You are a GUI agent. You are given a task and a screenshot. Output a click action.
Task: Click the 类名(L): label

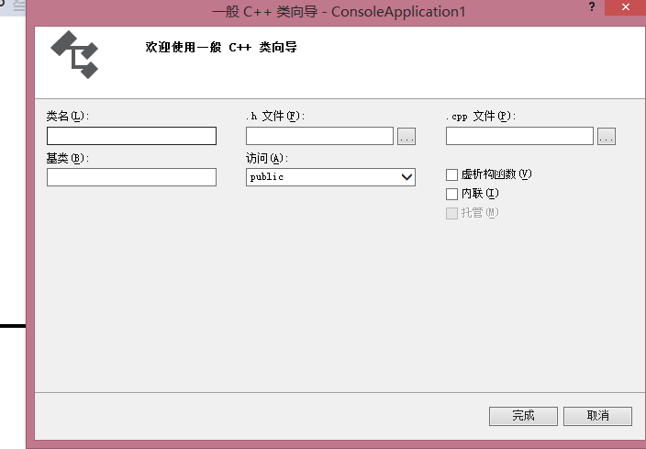tap(68, 117)
